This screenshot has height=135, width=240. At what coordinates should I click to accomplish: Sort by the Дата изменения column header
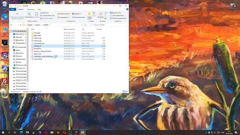[69, 29]
